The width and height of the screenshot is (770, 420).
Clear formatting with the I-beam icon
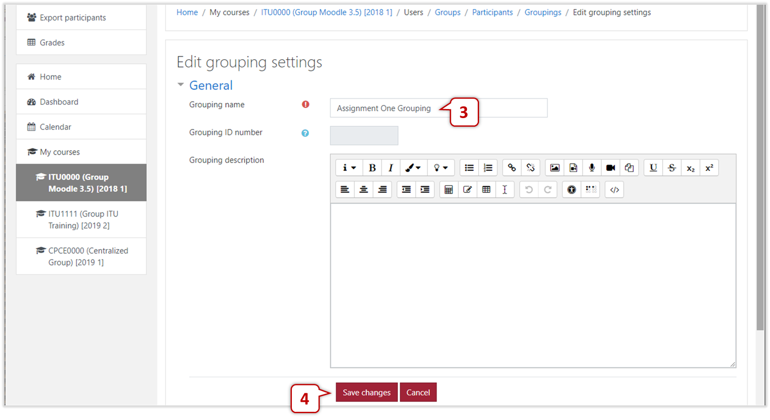pyautogui.click(x=505, y=189)
